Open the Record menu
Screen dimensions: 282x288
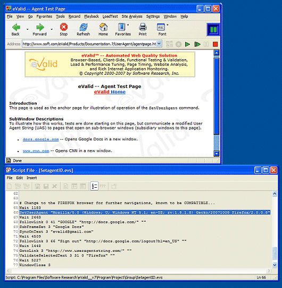point(74,17)
